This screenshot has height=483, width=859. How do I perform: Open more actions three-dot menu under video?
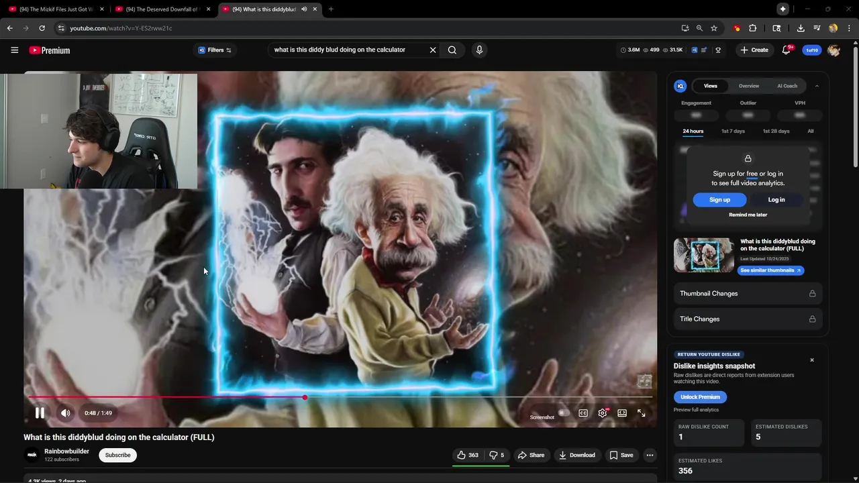tap(650, 455)
